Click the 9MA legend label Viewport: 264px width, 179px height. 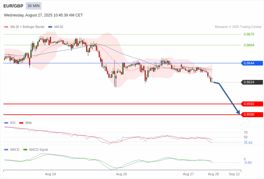pos(29,123)
